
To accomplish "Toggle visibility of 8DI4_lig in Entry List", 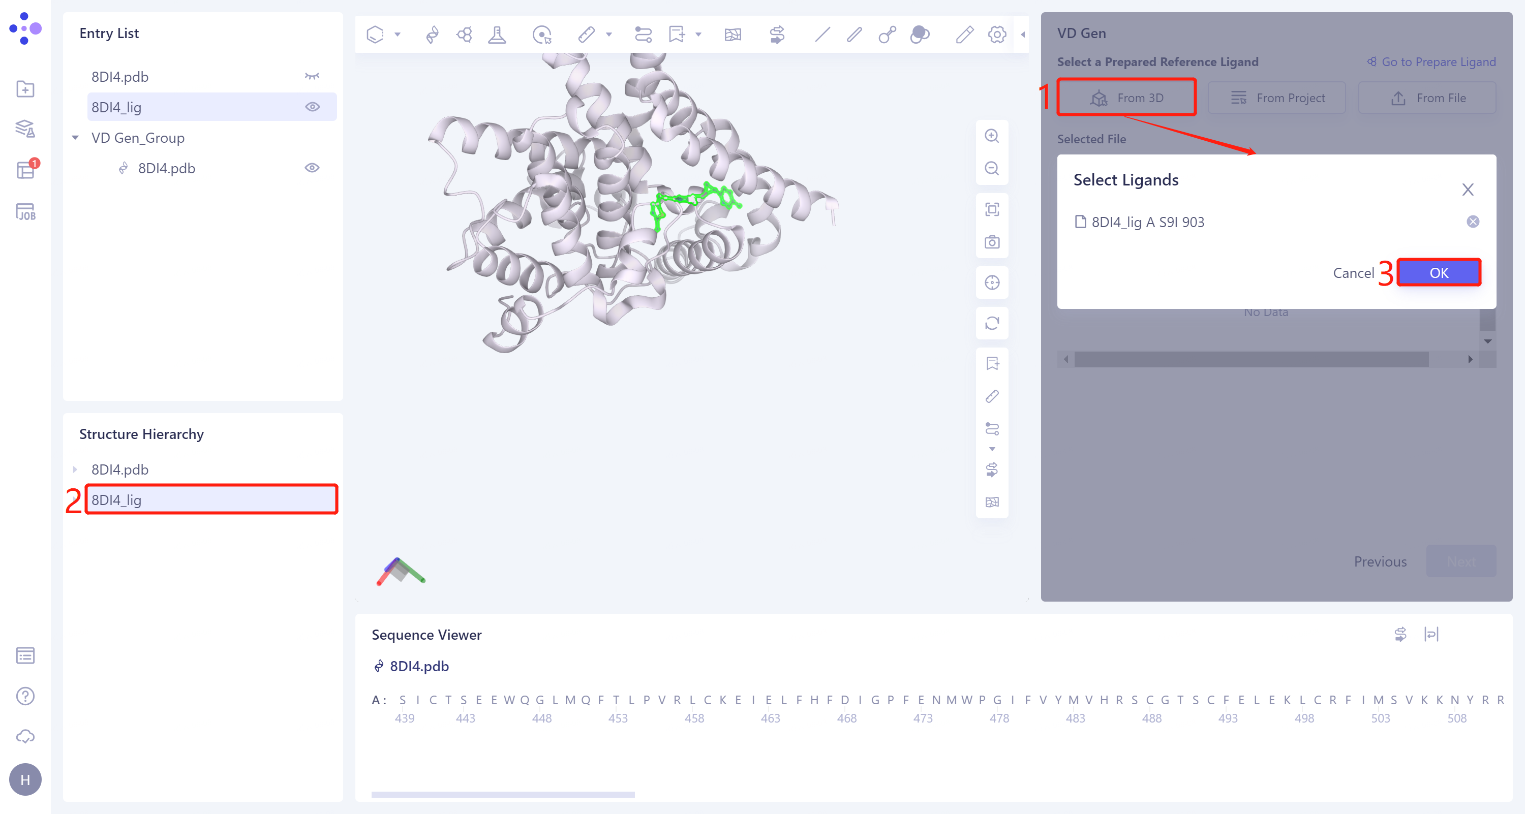I will [312, 107].
